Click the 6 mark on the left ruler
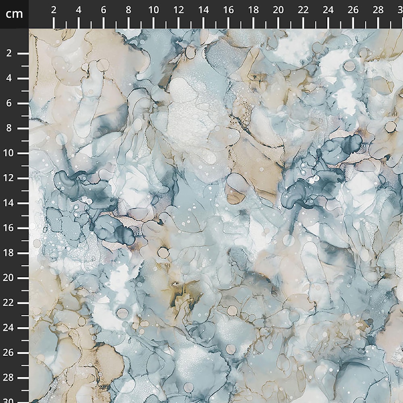Image resolution: width=403 pixels, height=403 pixels. pyautogui.click(x=9, y=103)
